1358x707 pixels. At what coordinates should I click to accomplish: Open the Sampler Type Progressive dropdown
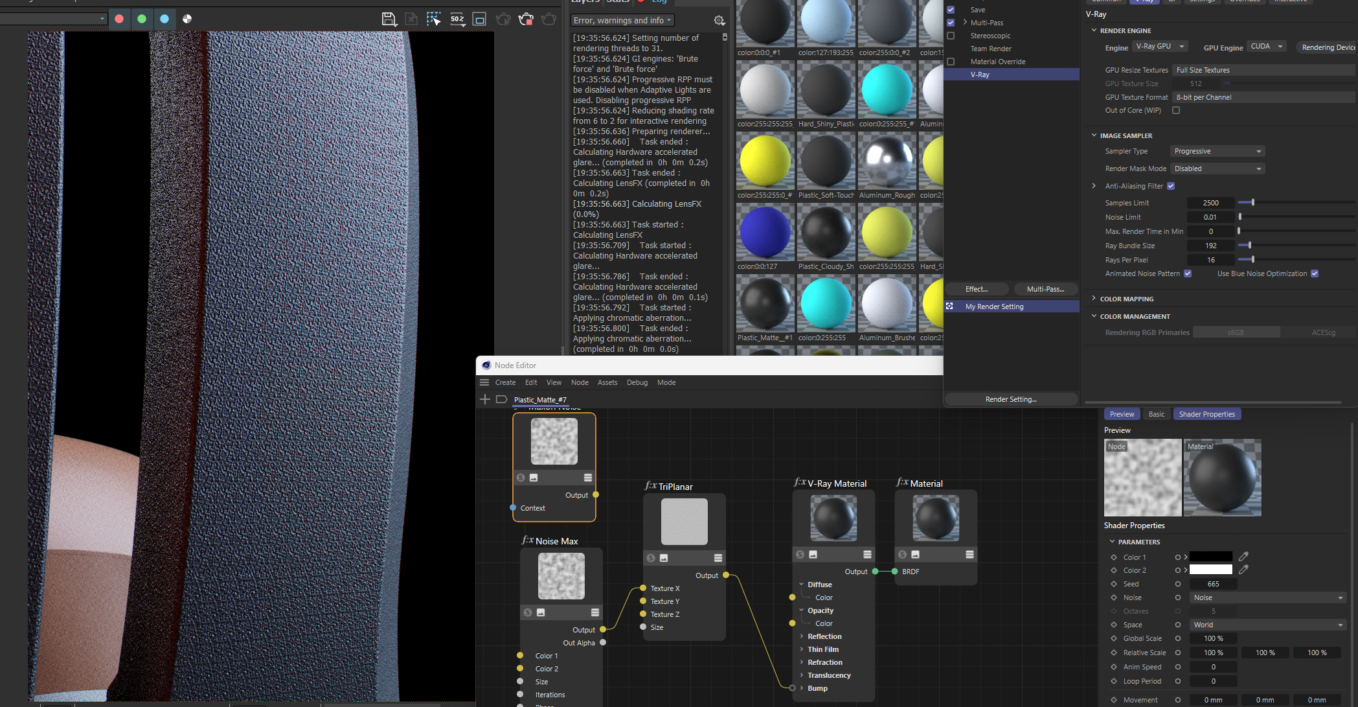point(1217,151)
